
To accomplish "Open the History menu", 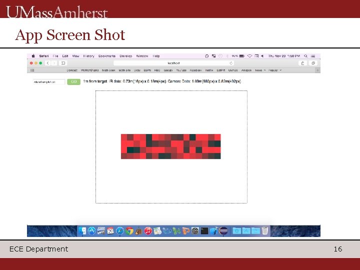I will click(x=89, y=56).
